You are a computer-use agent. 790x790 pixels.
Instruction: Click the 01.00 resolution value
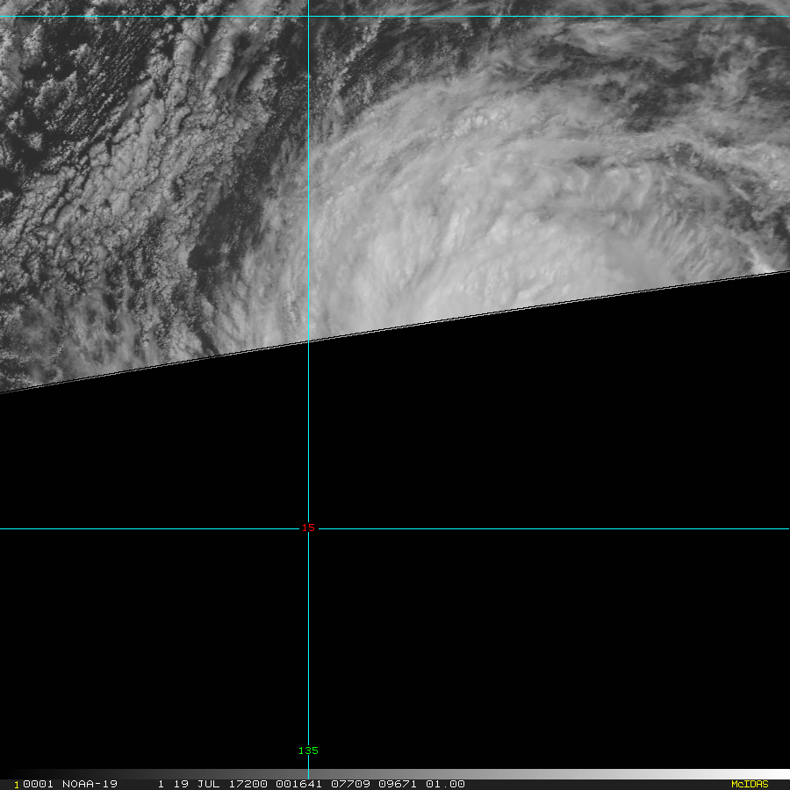pos(445,784)
